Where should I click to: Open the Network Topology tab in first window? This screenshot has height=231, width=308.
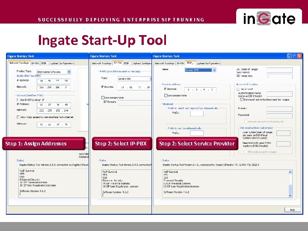click(x=19, y=63)
